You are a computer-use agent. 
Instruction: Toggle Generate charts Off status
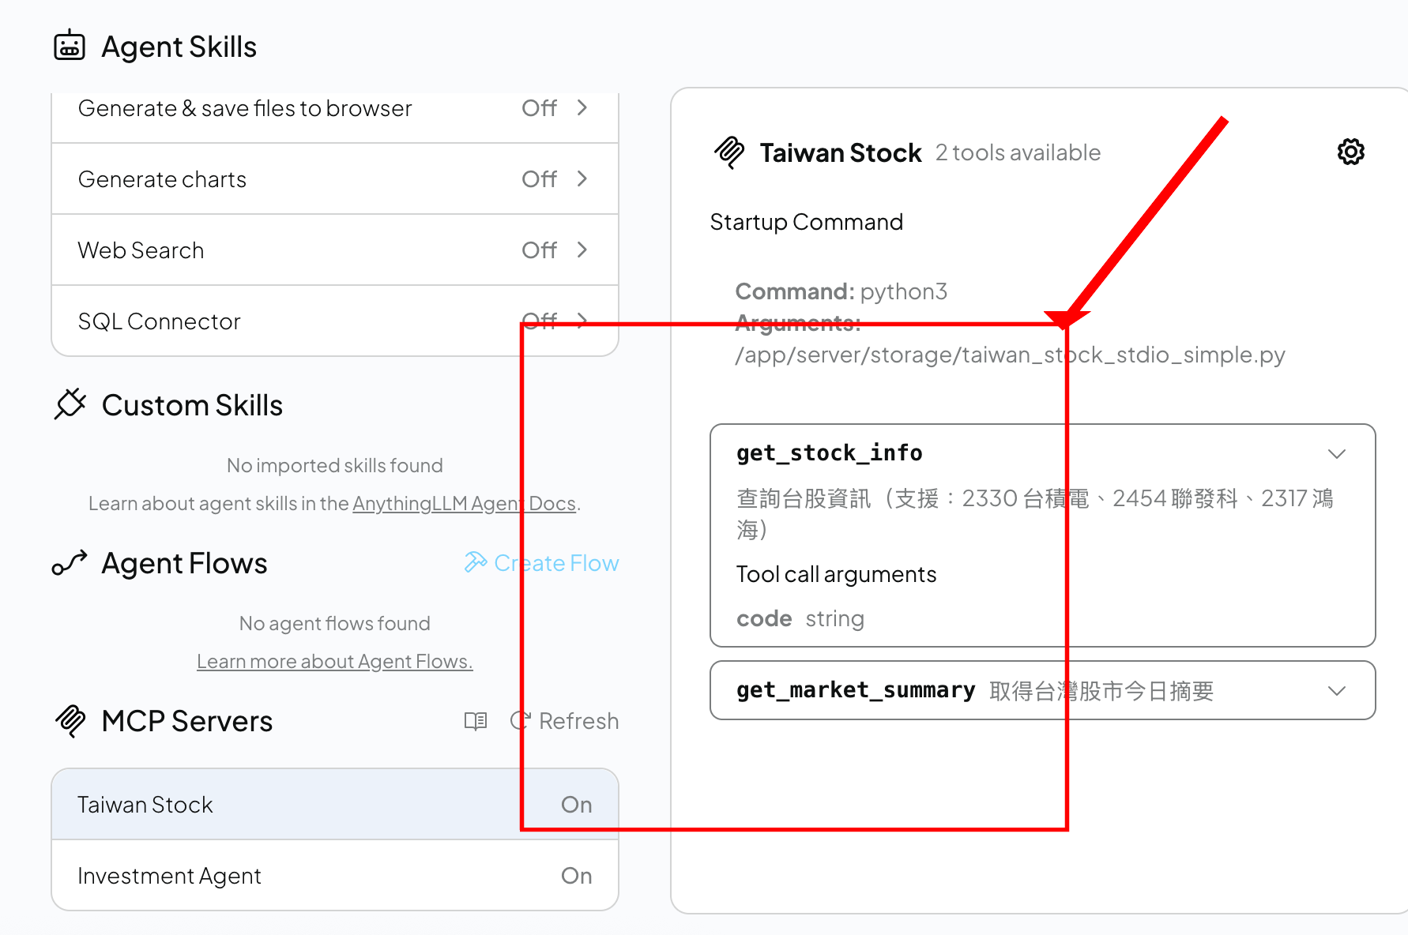tap(539, 179)
